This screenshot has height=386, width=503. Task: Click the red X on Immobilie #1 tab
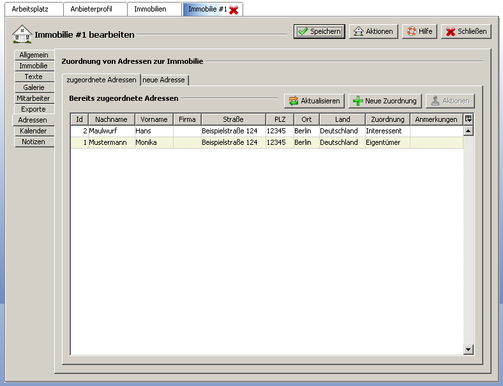click(234, 10)
